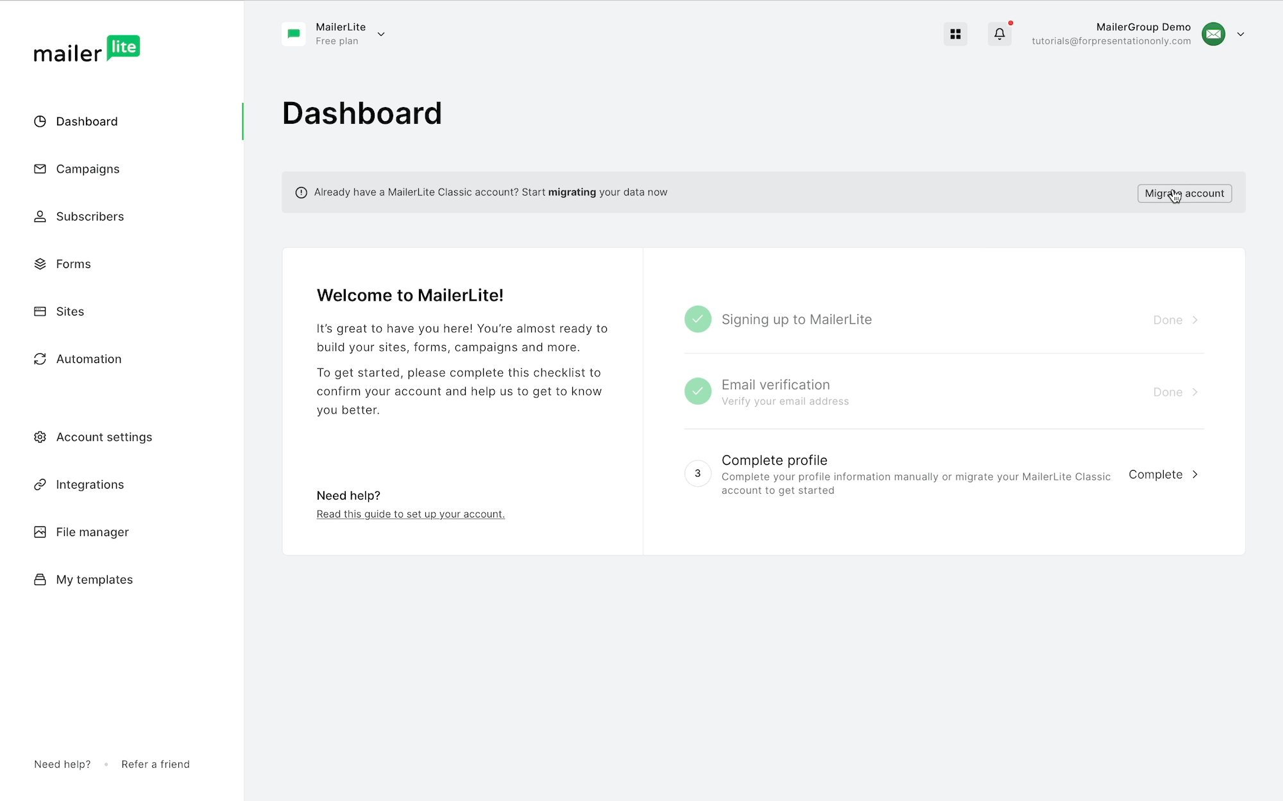Click the Automation cycle icon
1283x801 pixels.
coord(40,359)
